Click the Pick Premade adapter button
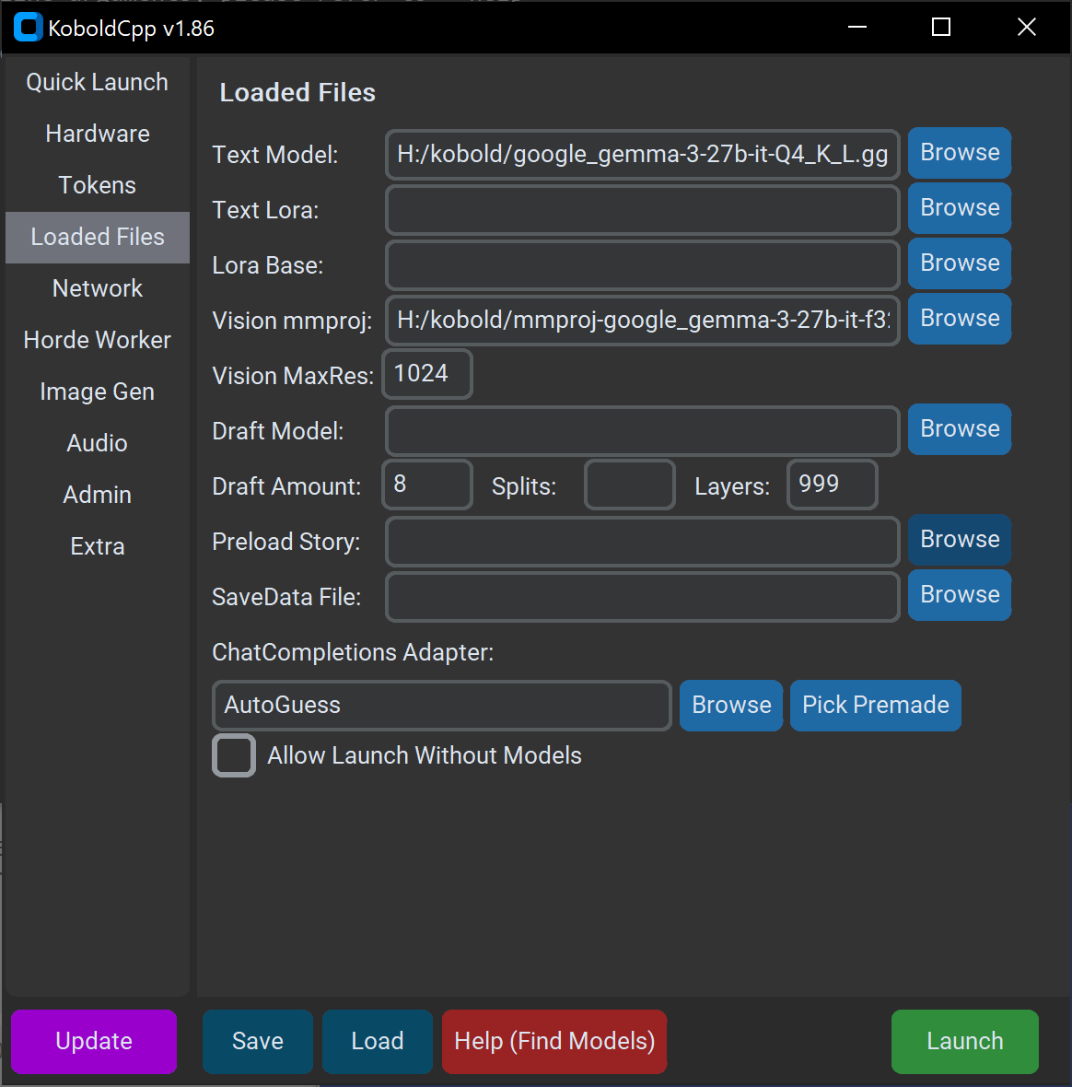The width and height of the screenshot is (1072, 1087). (x=875, y=705)
